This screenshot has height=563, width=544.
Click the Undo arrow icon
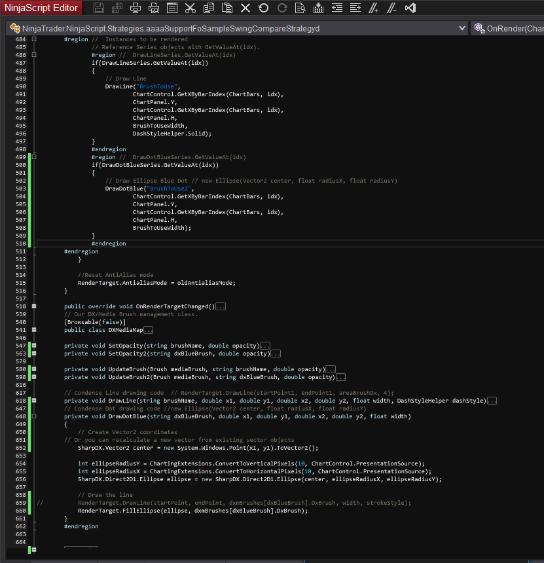263,9
